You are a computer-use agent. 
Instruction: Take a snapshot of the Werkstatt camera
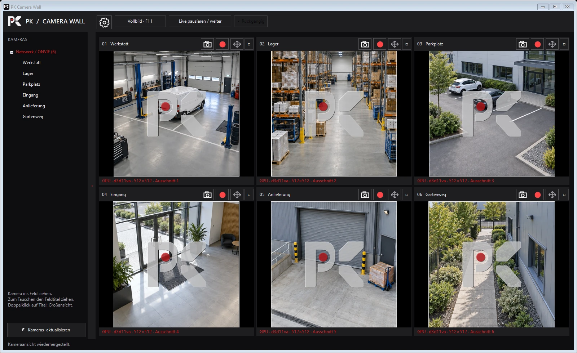(x=207, y=44)
